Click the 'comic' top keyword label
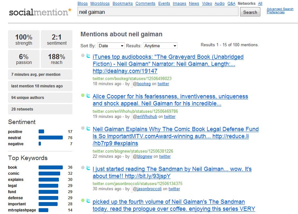298x214 pixels. [14, 174]
